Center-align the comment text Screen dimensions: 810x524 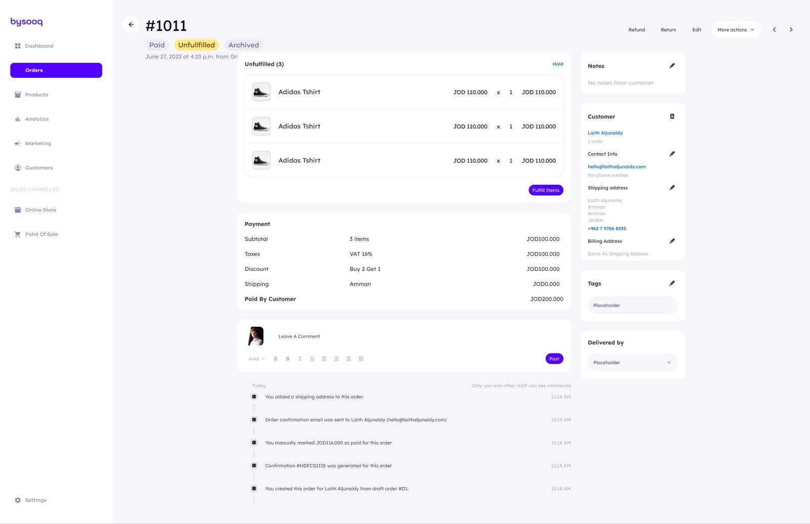pyautogui.click(x=336, y=358)
